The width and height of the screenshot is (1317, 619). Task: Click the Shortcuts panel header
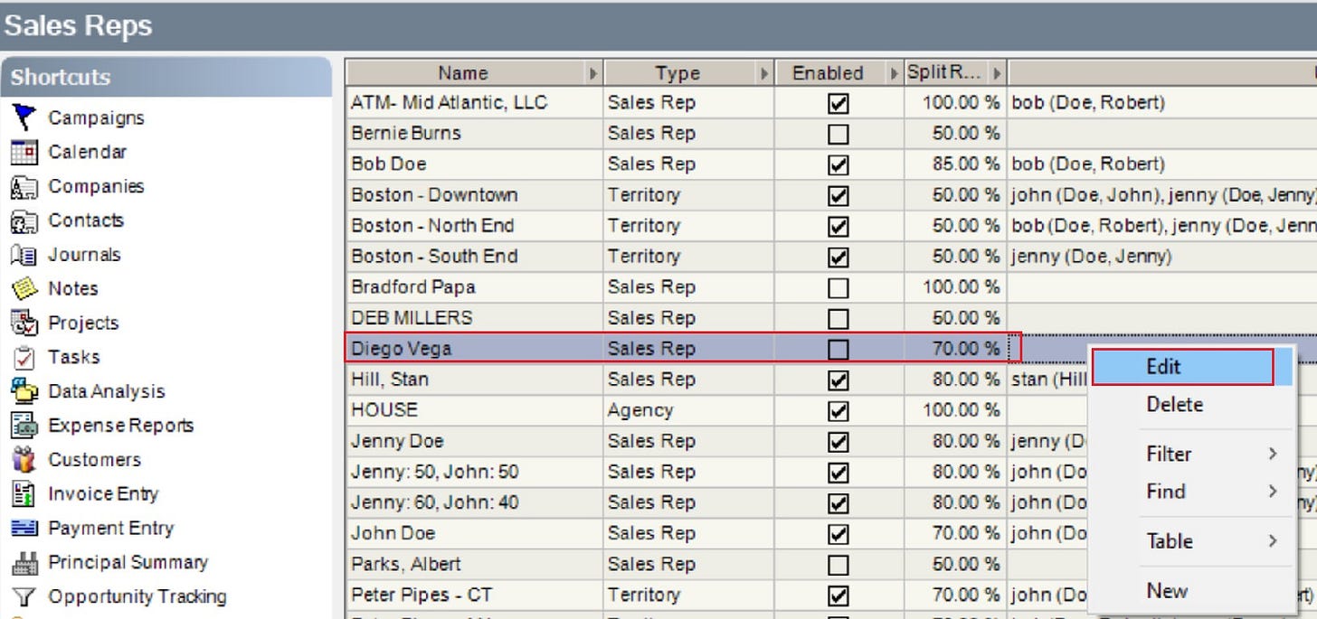(x=166, y=77)
